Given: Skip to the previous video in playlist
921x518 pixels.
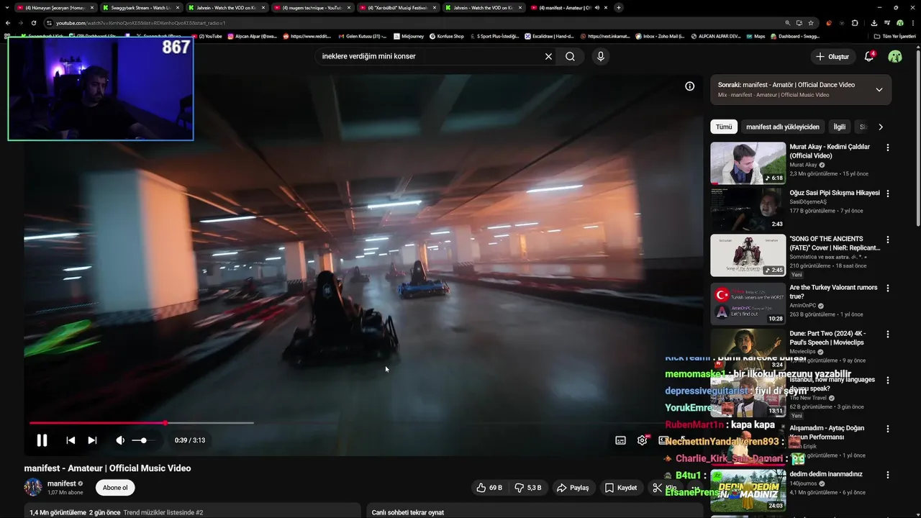Looking at the screenshot, I should (71, 440).
